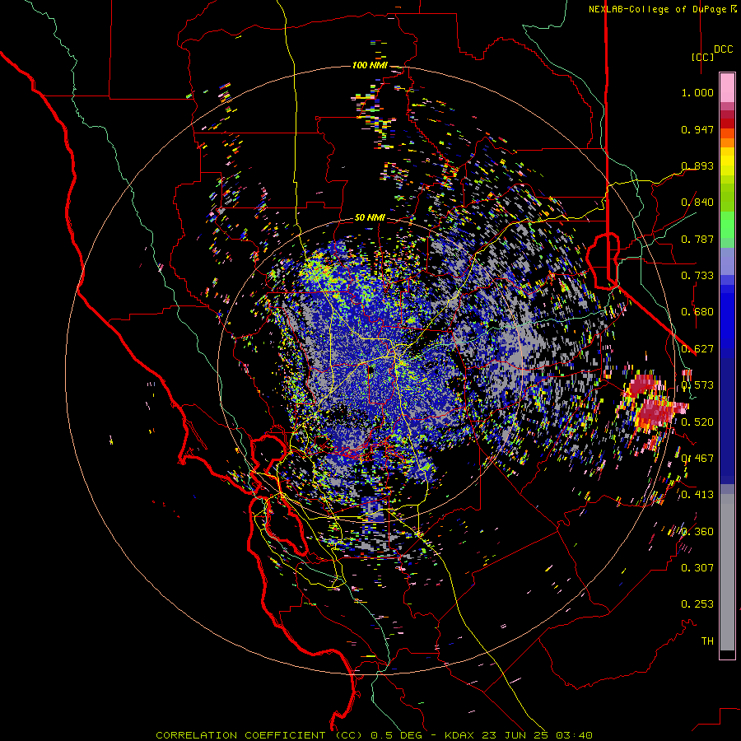The image size is (741, 741).
Task: Click the CORRELATION COEFFICIENT caption text
Action: tap(240, 735)
